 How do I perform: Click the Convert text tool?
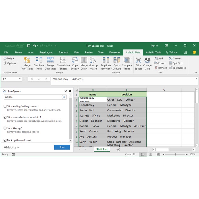point(175,59)
